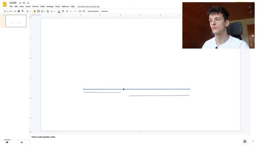Image resolution: width=257 pixels, height=145 pixels.
Task: Open the Explore button
Action: 245,141
